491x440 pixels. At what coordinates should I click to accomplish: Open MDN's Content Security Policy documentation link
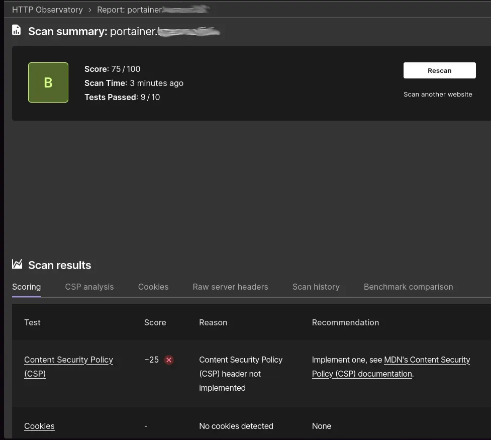coord(391,367)
